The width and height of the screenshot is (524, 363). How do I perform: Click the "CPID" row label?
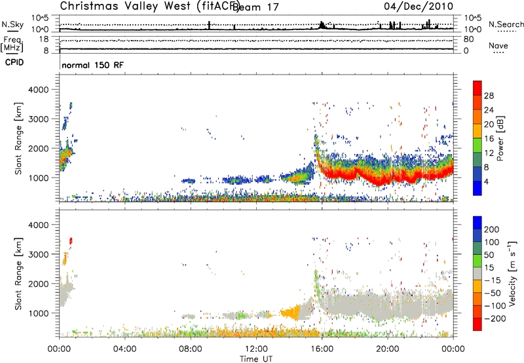click(14, 62)
